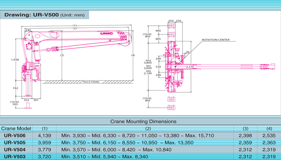Image resolution: width=281 pixels, height=160 pixels.
Task: Click the "TRUCK FRAME" label
Action: click(91, 82)
